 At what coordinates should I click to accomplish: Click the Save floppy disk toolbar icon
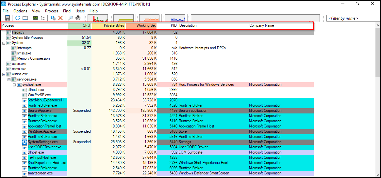click(x=7, y=18)
